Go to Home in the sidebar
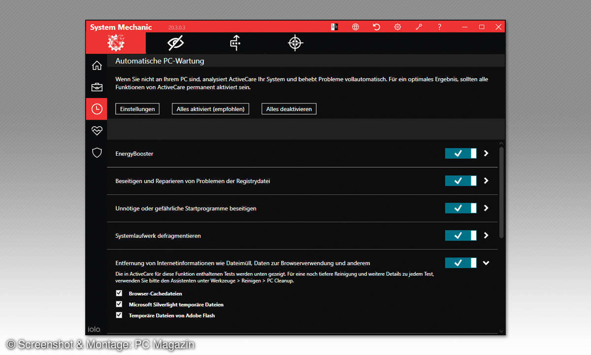Viewport: 591px width, 355px height. tap(97, 65)
